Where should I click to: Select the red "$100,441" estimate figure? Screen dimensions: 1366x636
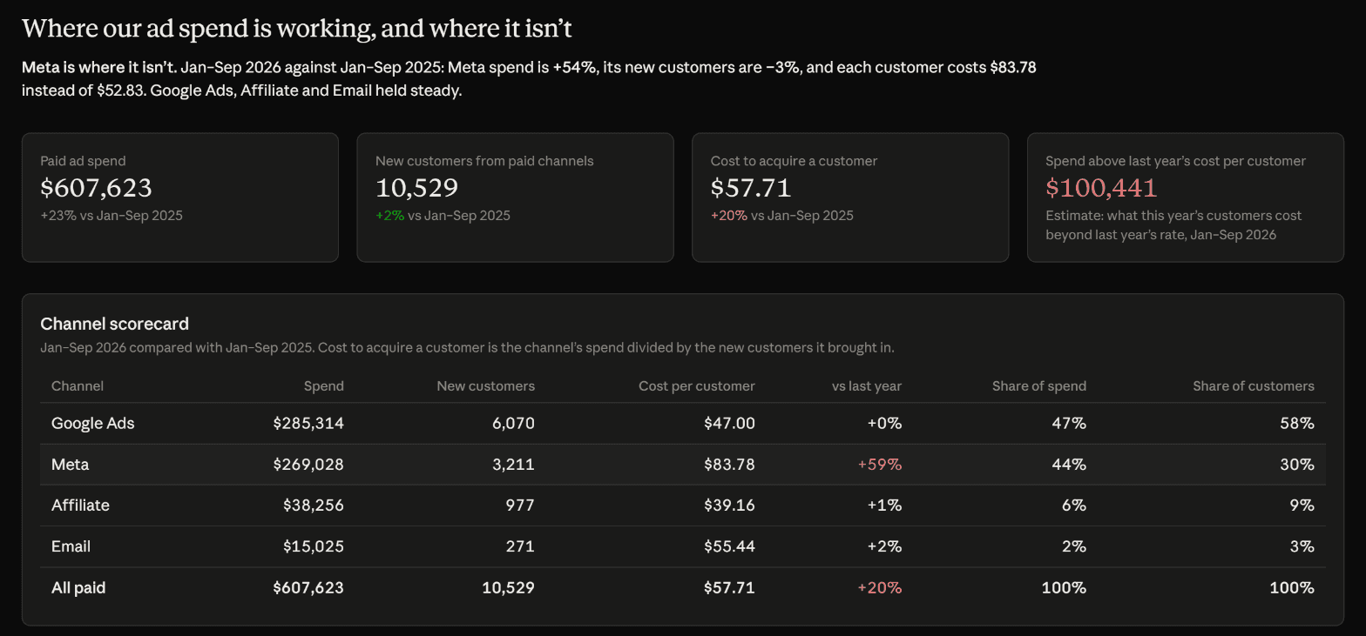pos(1101,188)
